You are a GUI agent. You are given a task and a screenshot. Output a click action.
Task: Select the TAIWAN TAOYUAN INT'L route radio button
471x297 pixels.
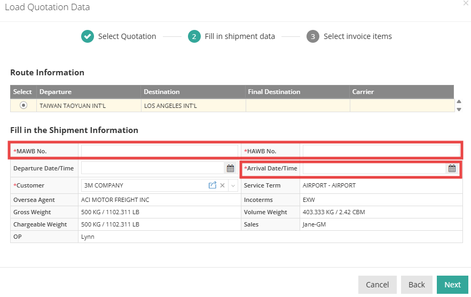[x=23, y=105]
